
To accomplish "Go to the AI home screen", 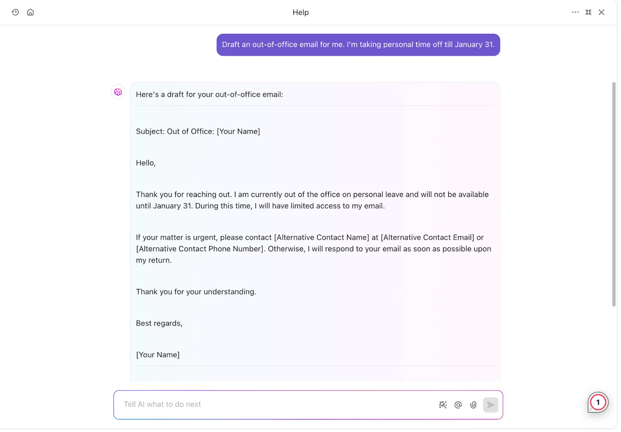I will click(x=30, y=12).
